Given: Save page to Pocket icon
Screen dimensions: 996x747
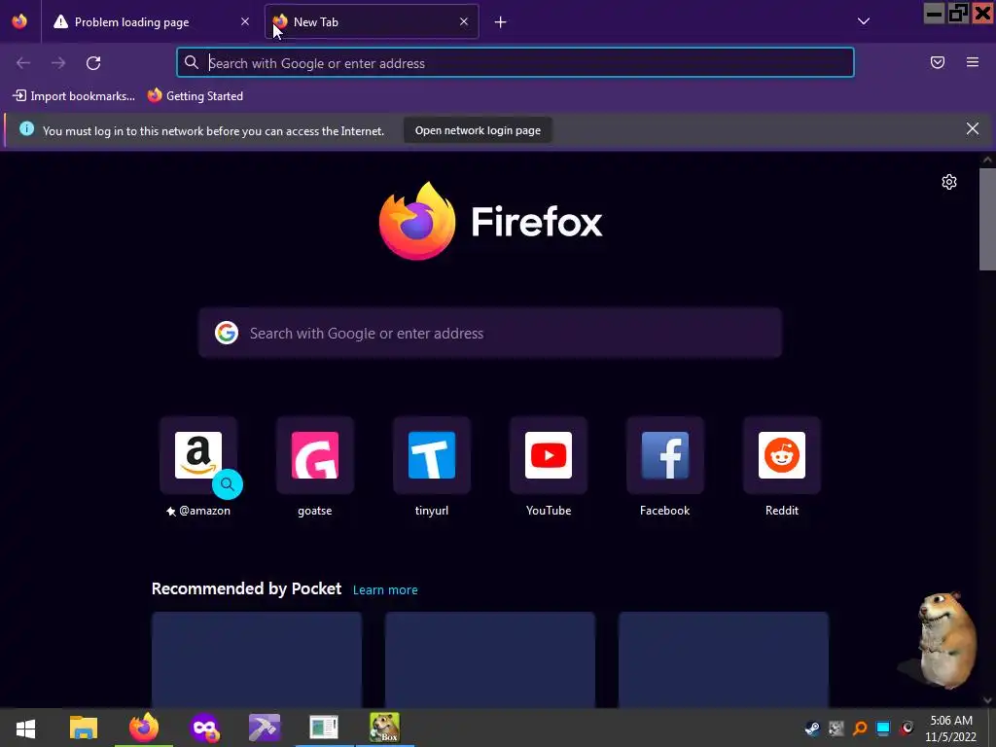Looking at the screenshot, I should (x=938, y=62).
